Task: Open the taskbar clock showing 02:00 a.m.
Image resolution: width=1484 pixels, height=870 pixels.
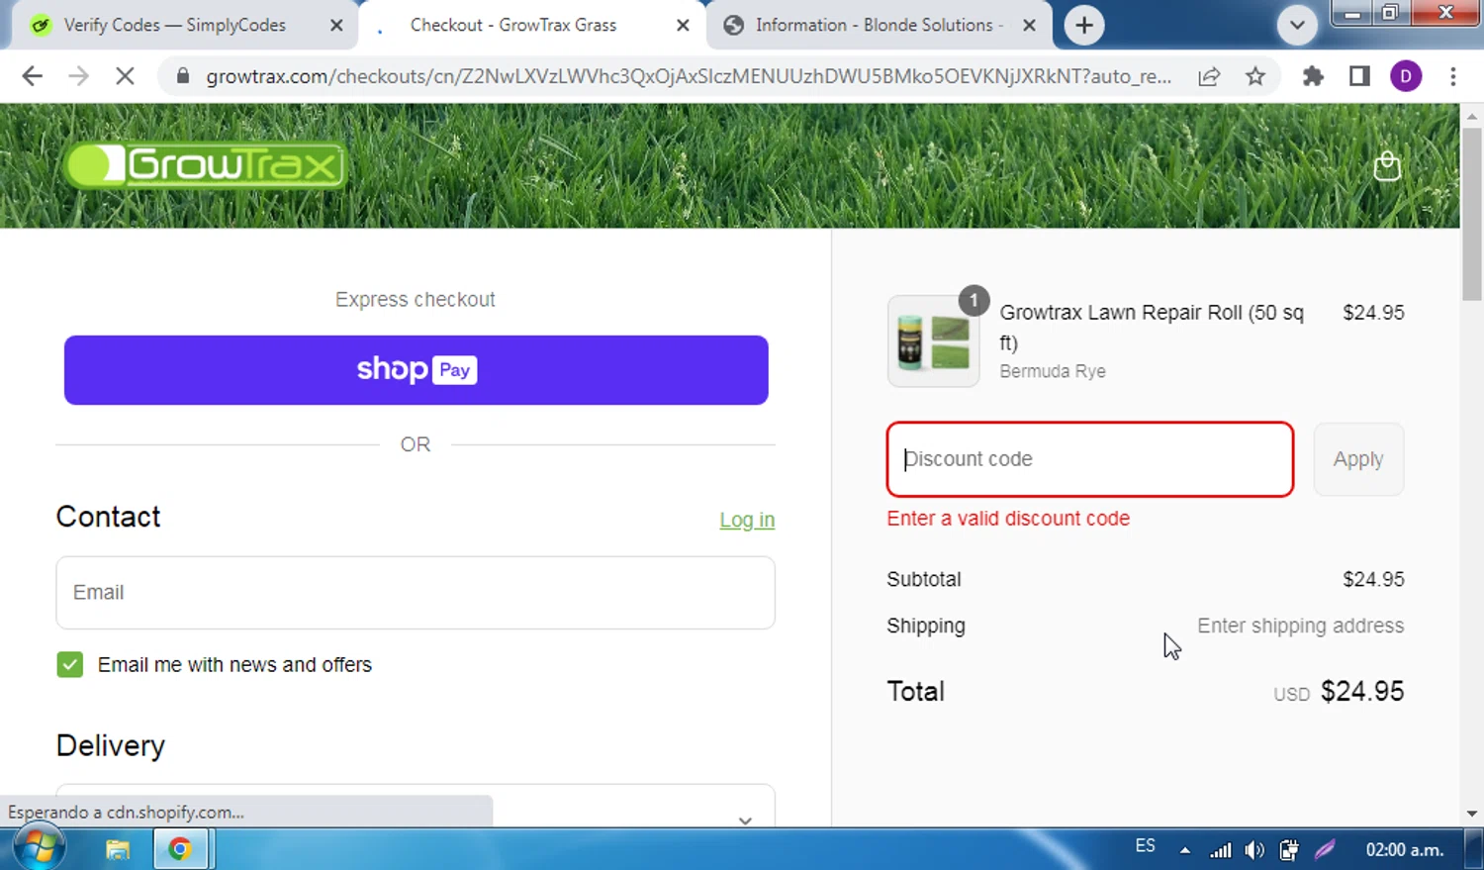Action: [x=1405, y=850]
